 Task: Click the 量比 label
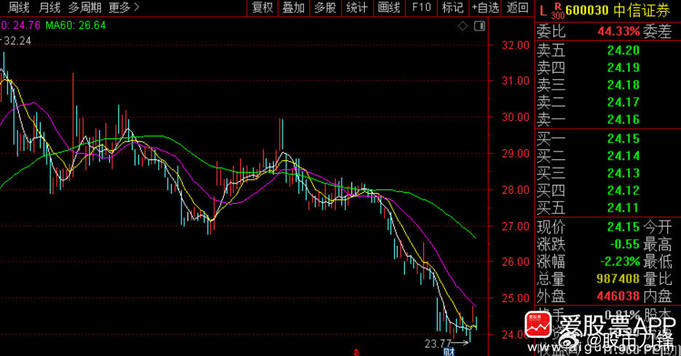click(x=657, y=279)
